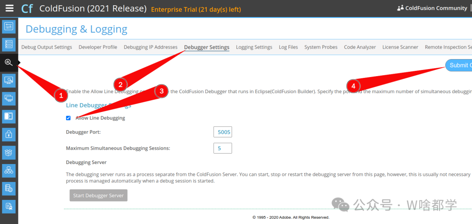
Task: Click the Debugging & Logging page heading
Action: pyautogui.click(x=76, y=29)
